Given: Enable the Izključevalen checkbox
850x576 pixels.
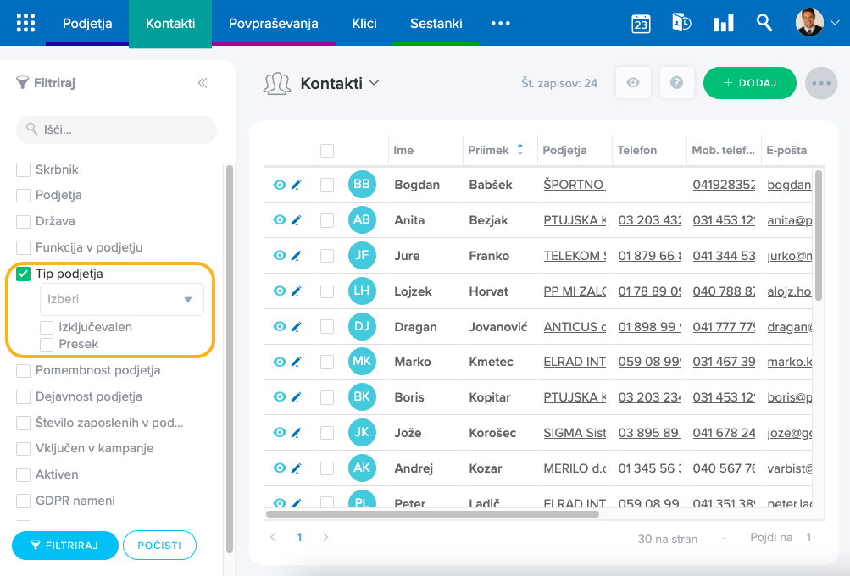Looking at the screenshot, I should tap(47, 327).
